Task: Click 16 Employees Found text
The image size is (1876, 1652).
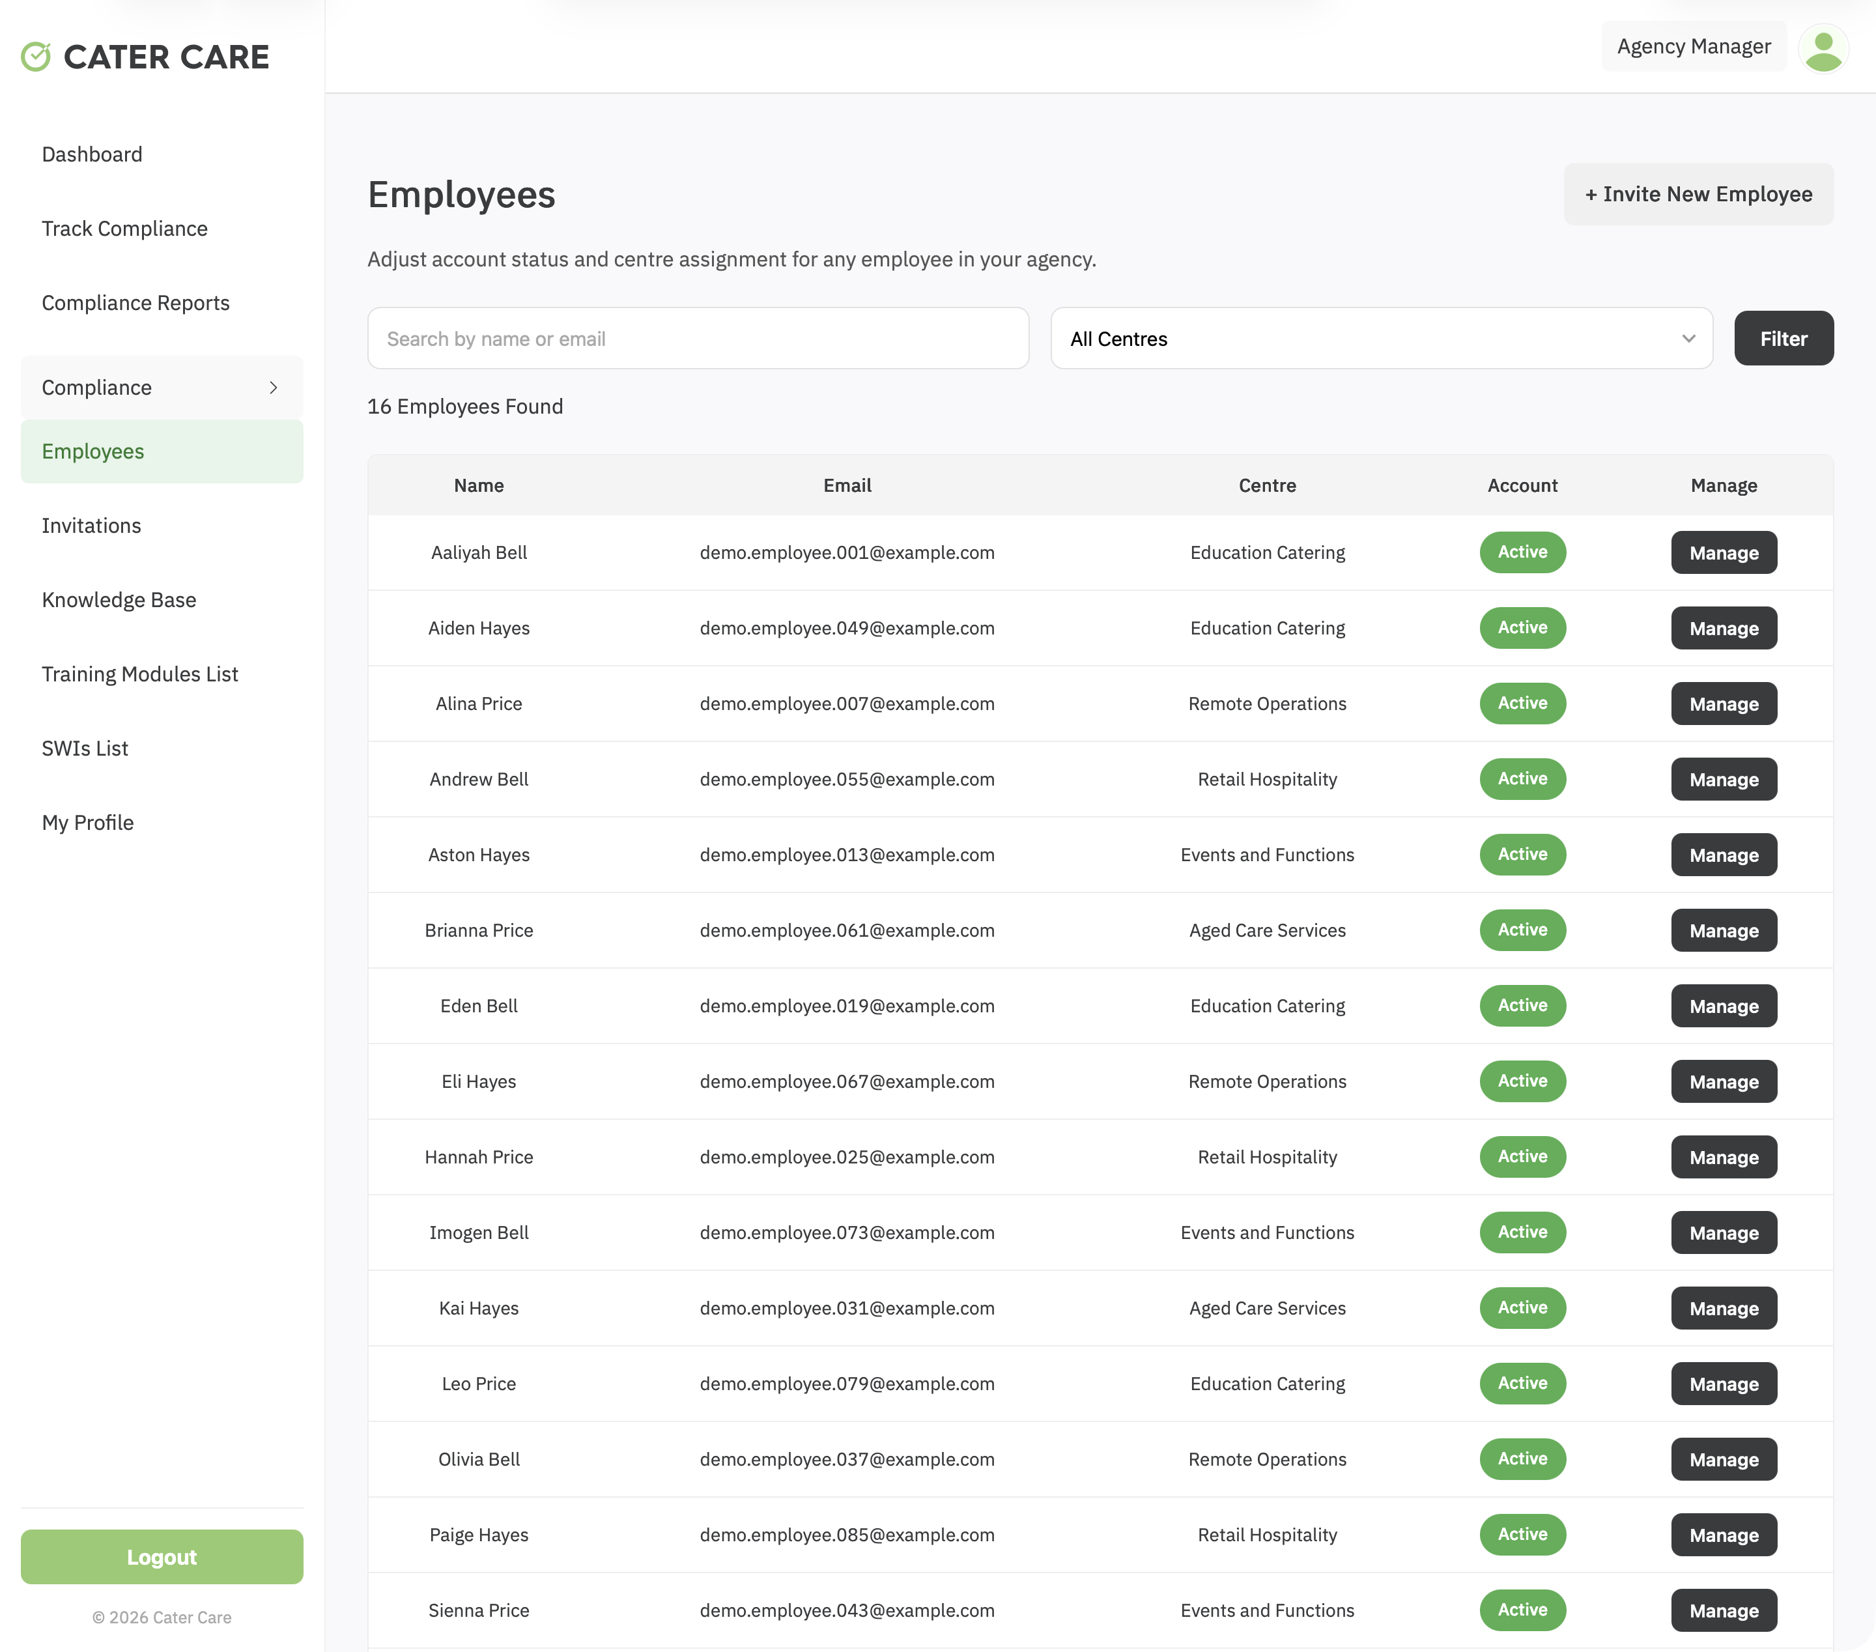Action: (465, 406)
